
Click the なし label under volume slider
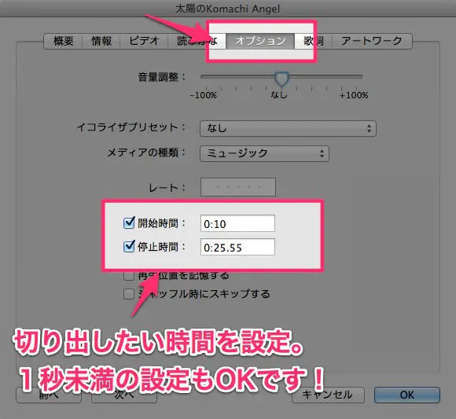(x=279, y=95)
